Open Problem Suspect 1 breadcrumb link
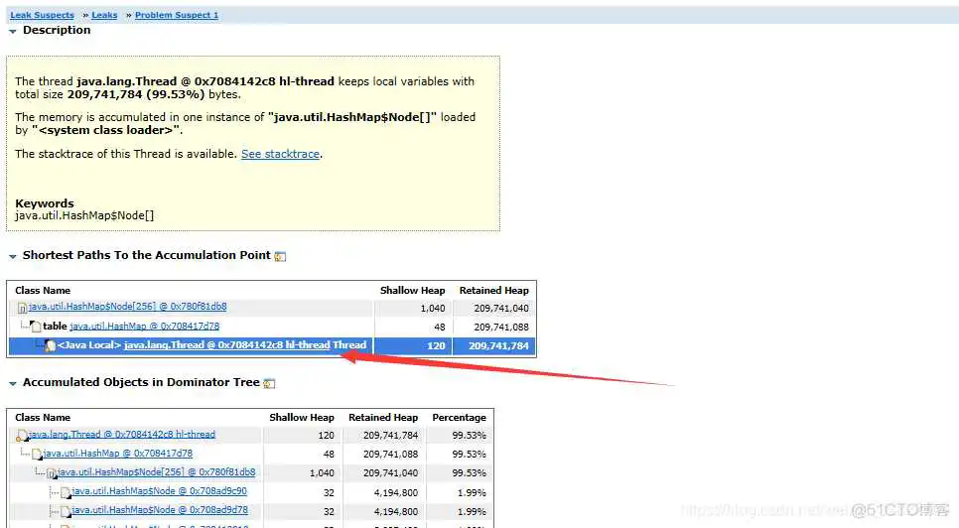The image size is (959, 528). point(177,16)
